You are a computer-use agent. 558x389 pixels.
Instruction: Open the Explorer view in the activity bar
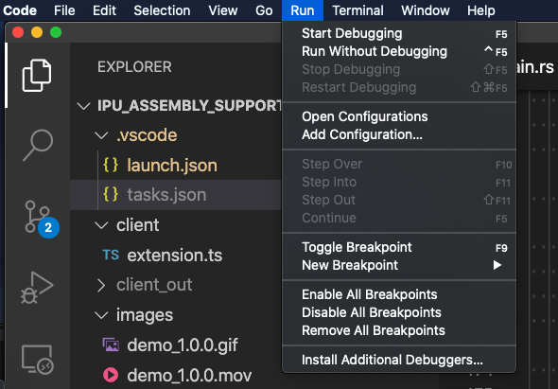point(37,75)
